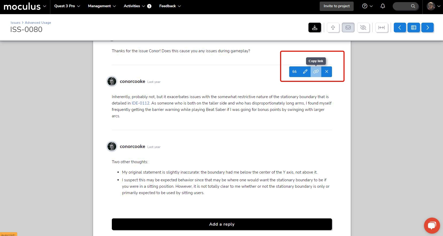Click the download icon button
The height and width of the screenshot is (236, 443).
(x=315, y=27)
